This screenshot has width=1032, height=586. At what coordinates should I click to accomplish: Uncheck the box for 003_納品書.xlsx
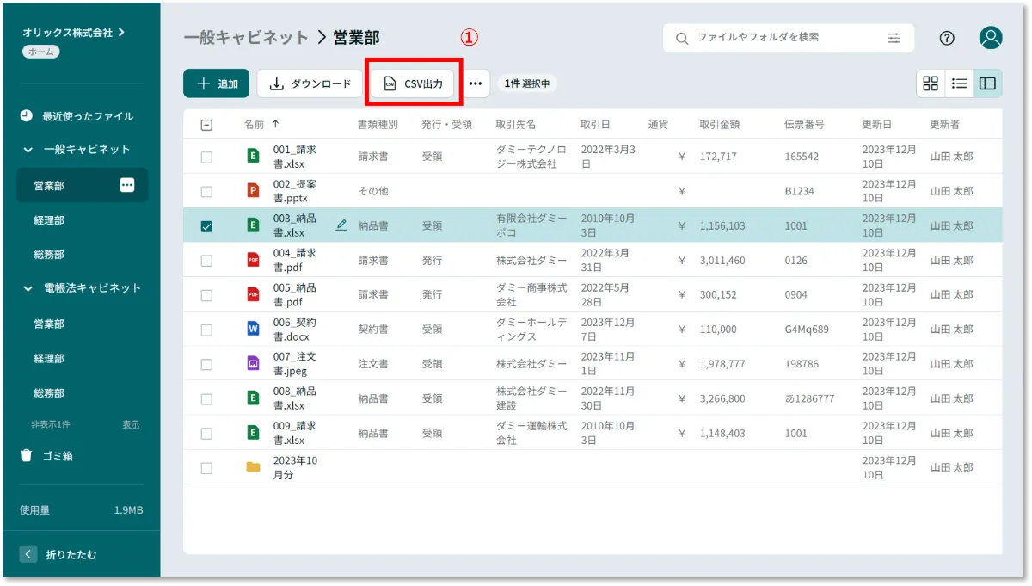tap(206, 226)
